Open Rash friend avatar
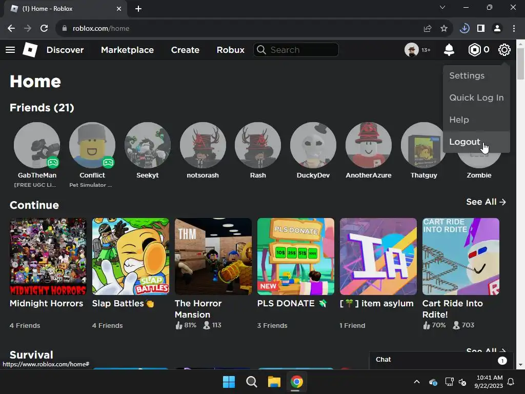 tap(258, 145)
